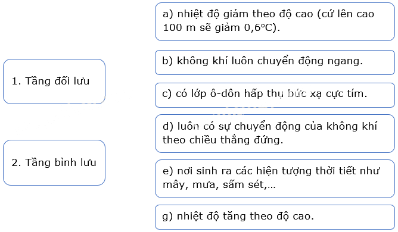Choose option b) không khí luôn chuyển động ngang
Viewport: 398px width, 232px height.
pyautogui.click(x=275, y=62)
